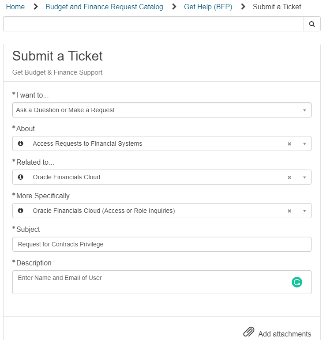This screenshot has height=340, width=323.
Task: Clear the Access or Role Inquiries selection
Action: pos(289,211)
